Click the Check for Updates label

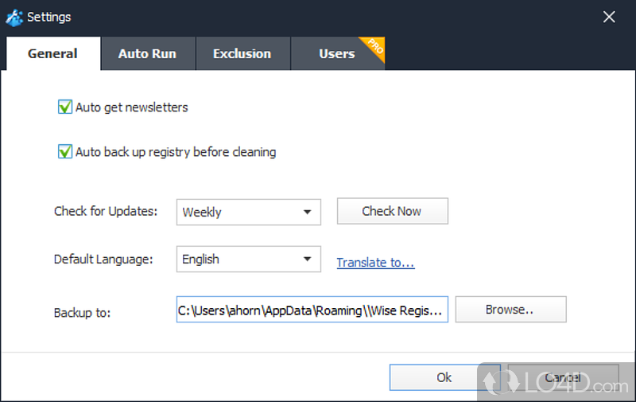pyautogui.click(x=106, y=211)
